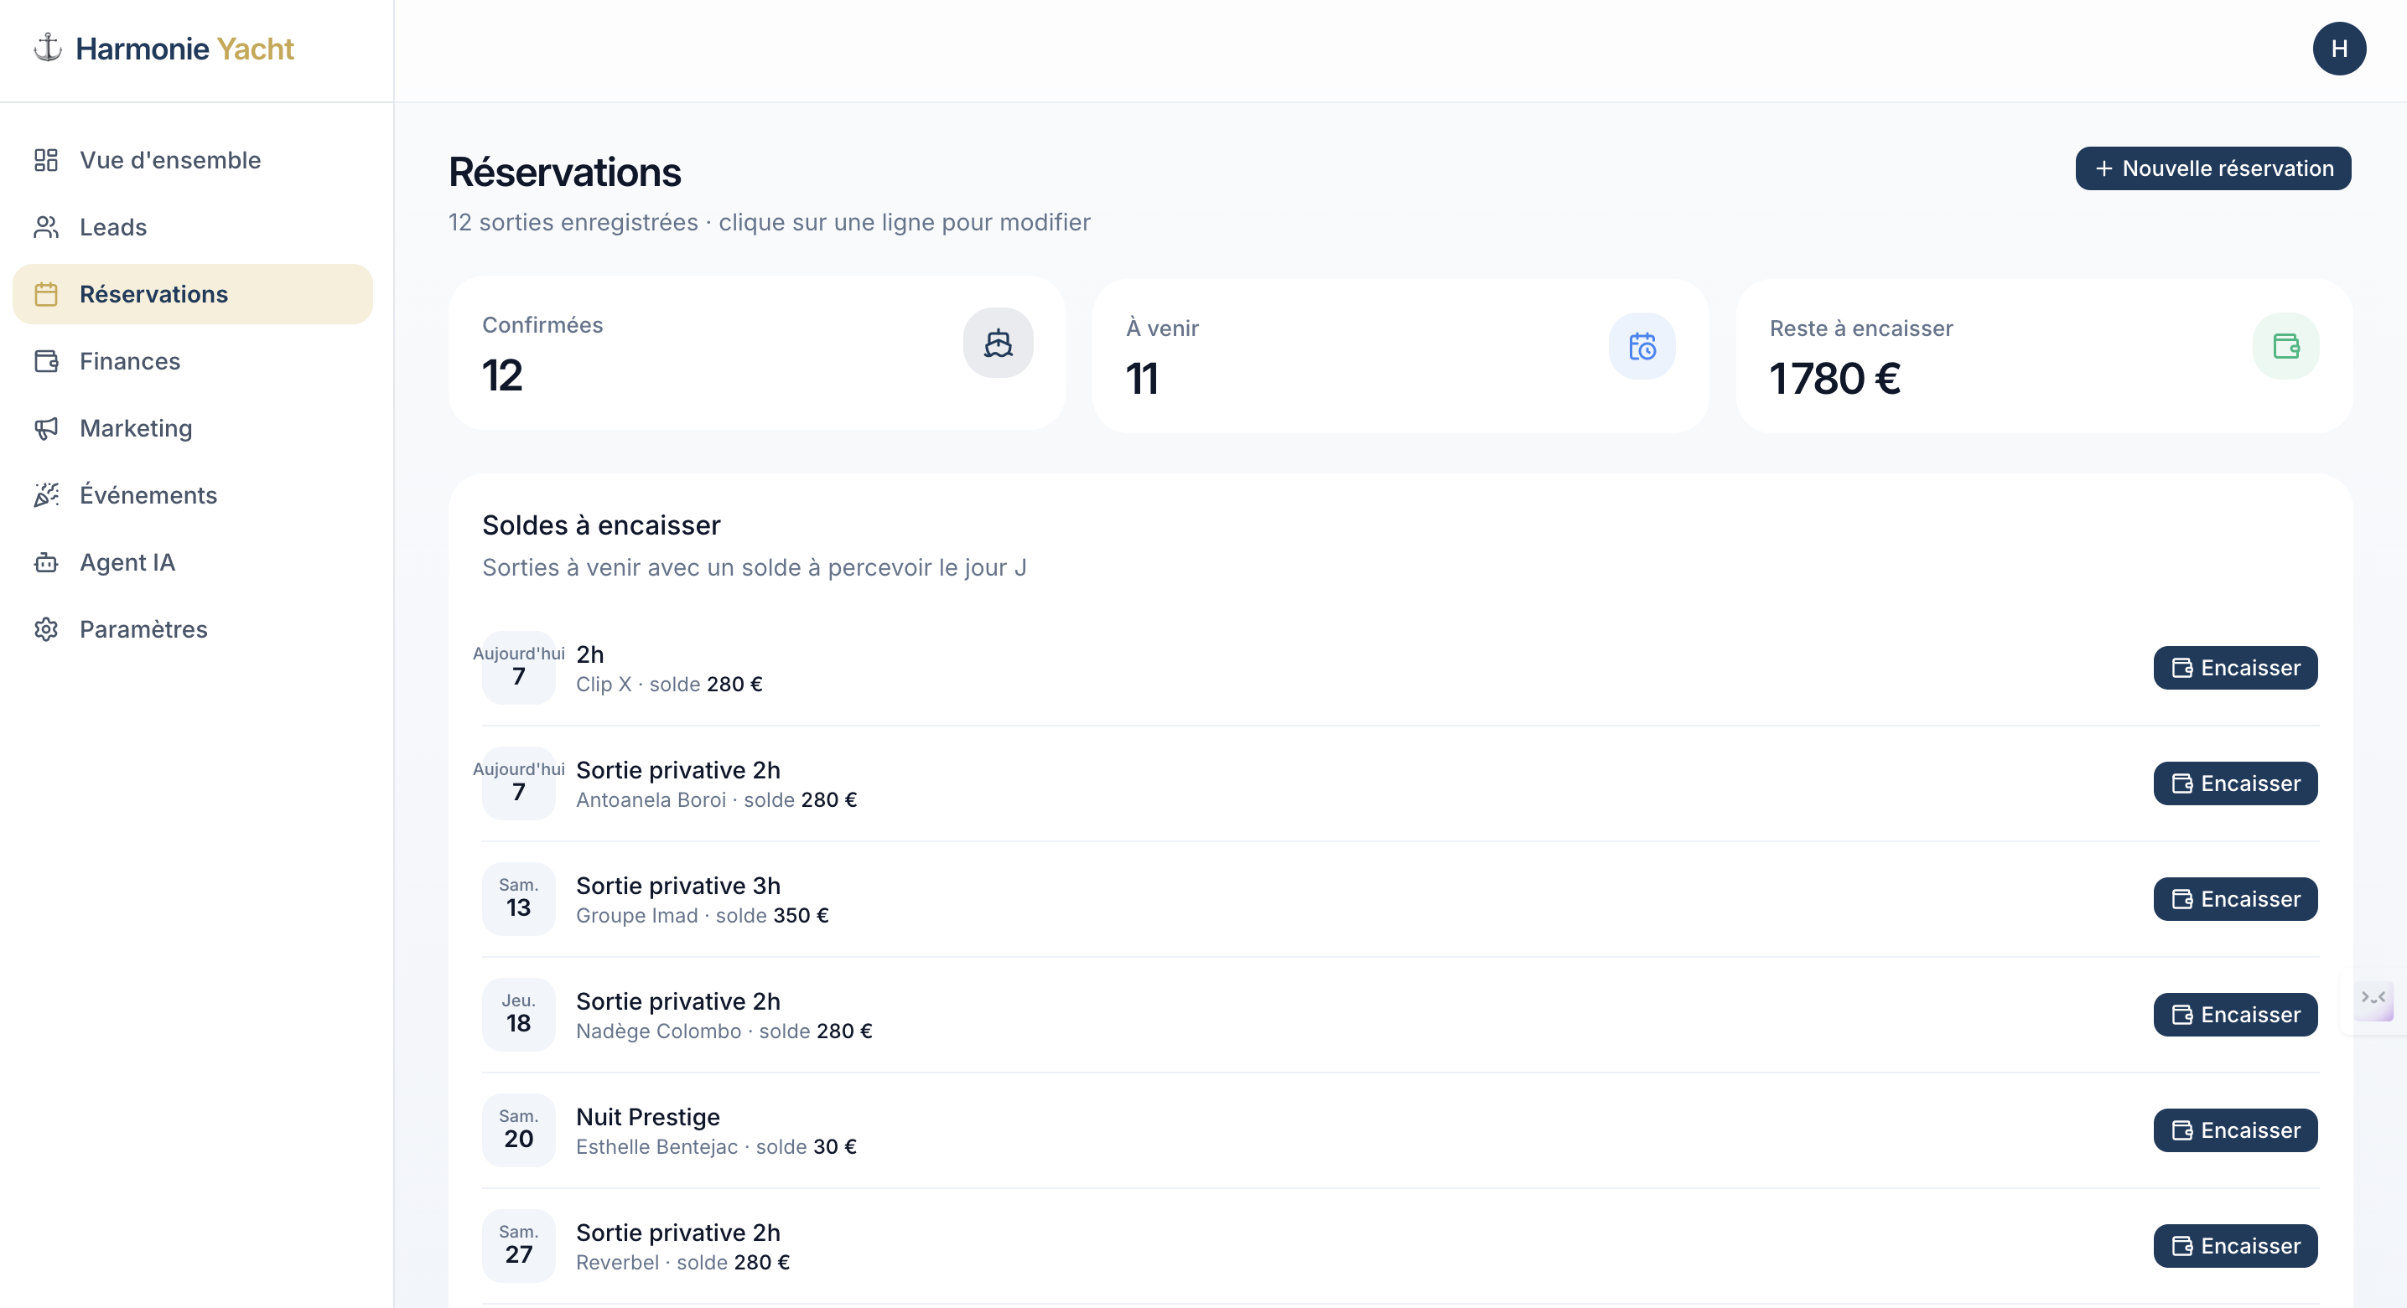
Task: Click the Agent IA robot icon
Action: click(x=46, y=562)
